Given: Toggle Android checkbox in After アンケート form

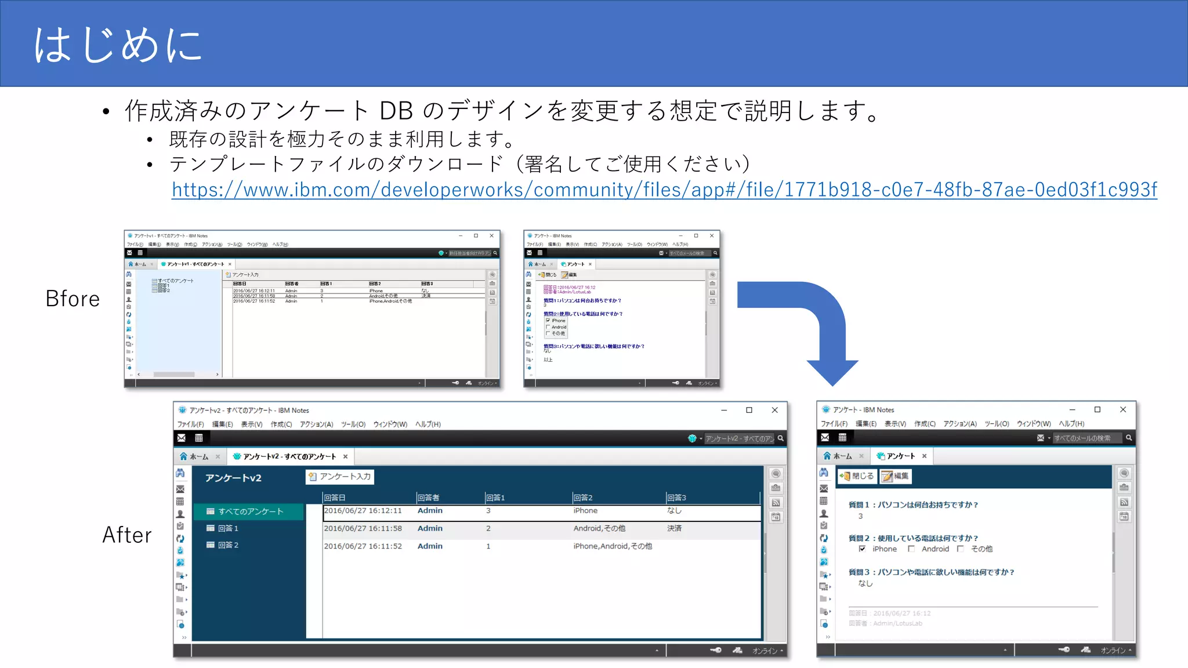Looking at the screenshot, I should (911, 549).
